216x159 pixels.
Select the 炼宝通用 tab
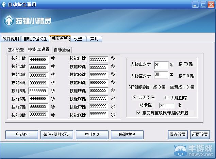[60, 38]
